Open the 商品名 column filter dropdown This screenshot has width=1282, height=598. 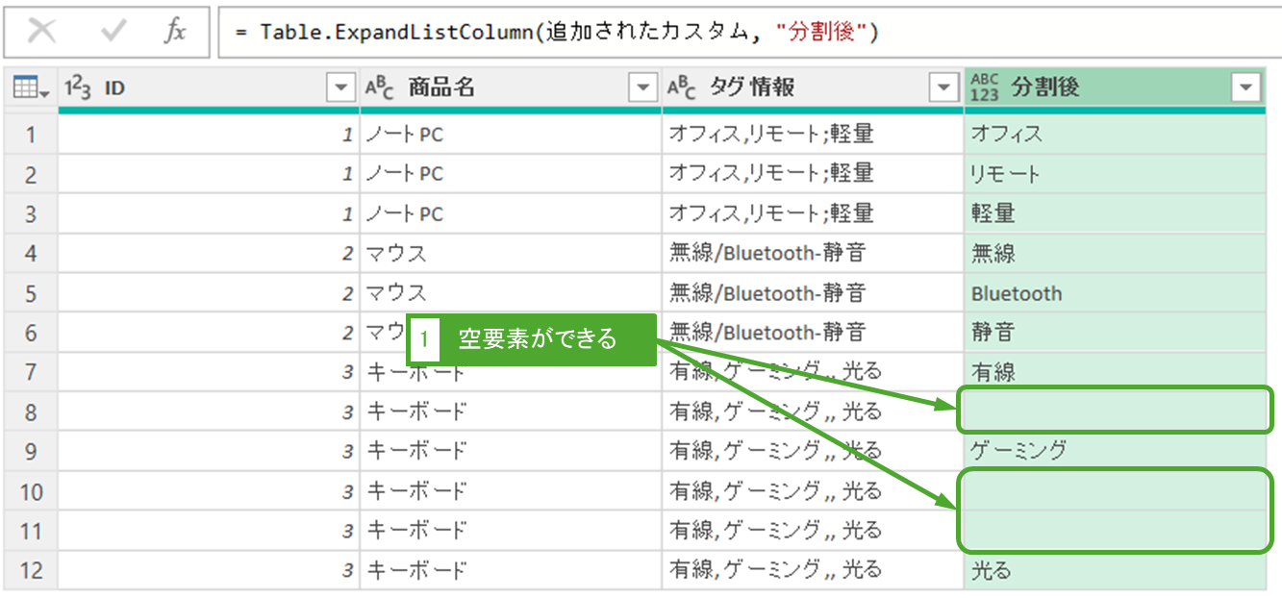pyautogui.click(x=642, y=88)
